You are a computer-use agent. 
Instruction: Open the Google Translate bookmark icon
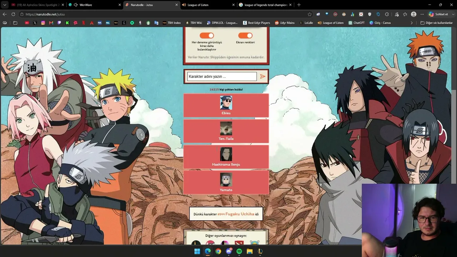coord(156,23)
